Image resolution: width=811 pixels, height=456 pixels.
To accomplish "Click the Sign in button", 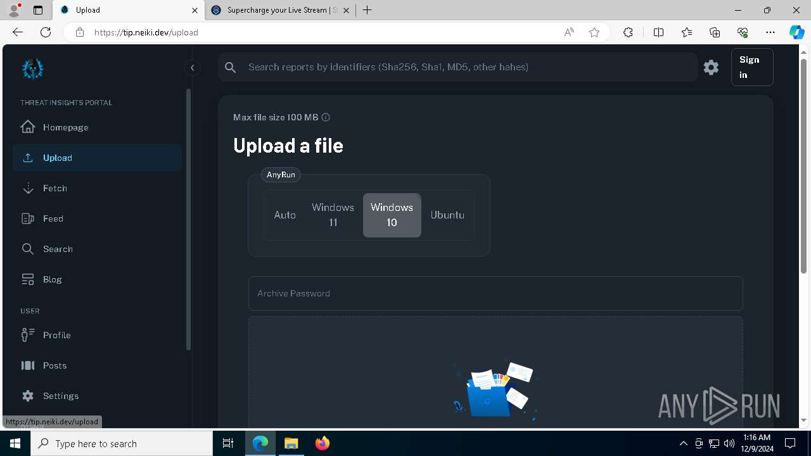I will 752,67.
